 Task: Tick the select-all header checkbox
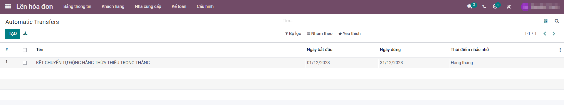pos(25,50)
